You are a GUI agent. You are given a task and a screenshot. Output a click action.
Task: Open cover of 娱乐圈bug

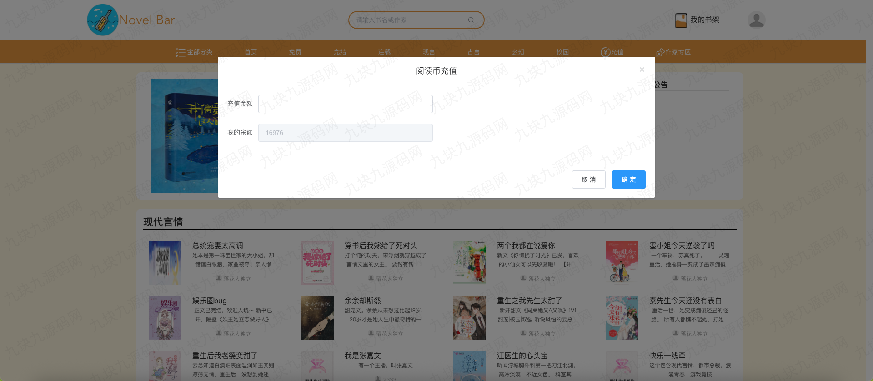coord(165,318)
